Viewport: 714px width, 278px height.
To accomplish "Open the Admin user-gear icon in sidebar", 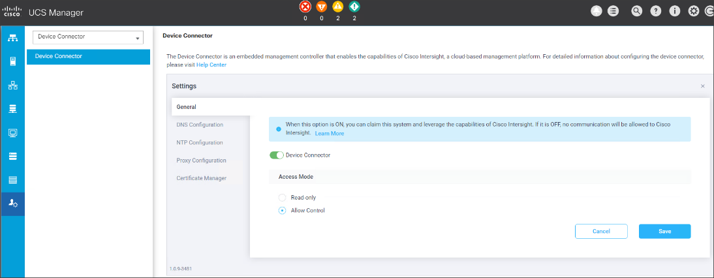I will coord(13,204).
